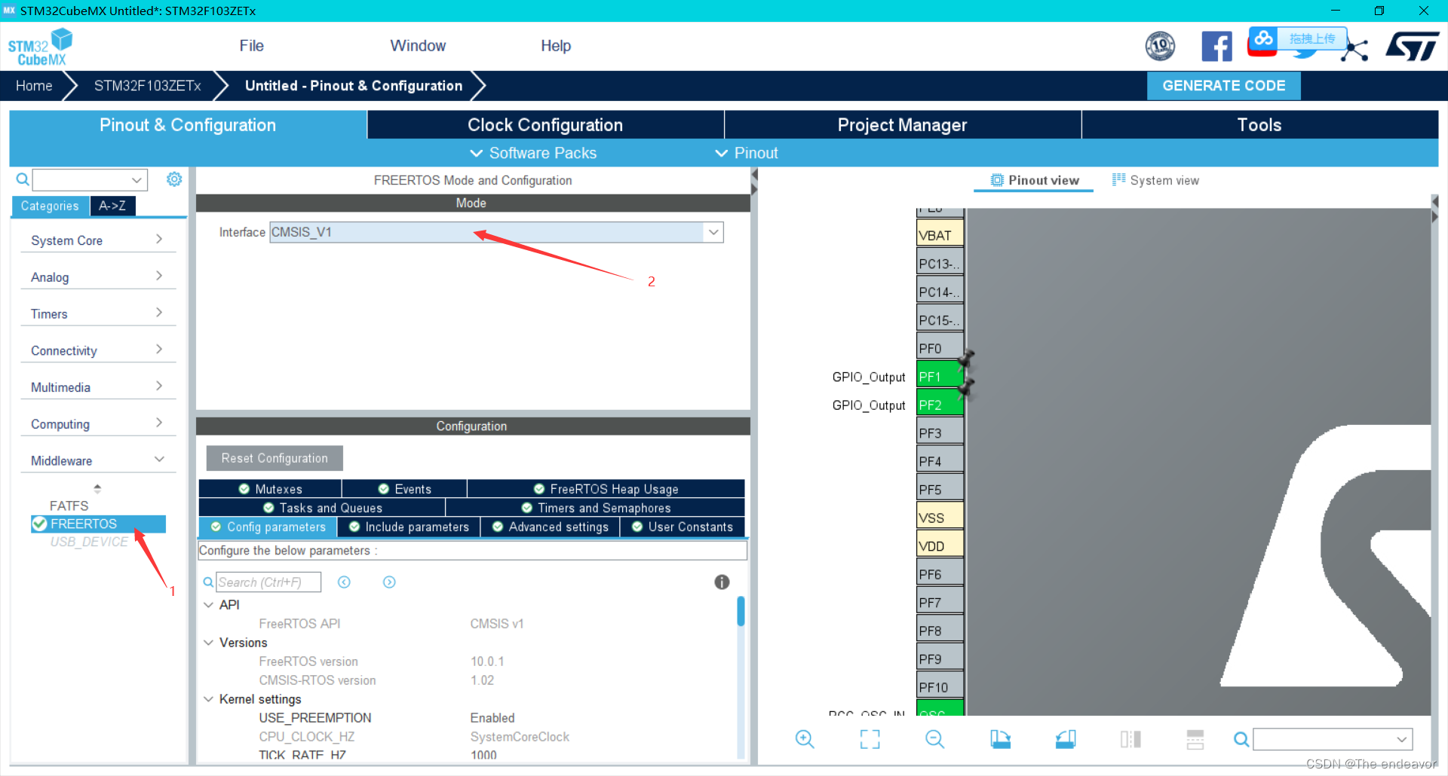Go to next parameter search result

coord(389,582)
